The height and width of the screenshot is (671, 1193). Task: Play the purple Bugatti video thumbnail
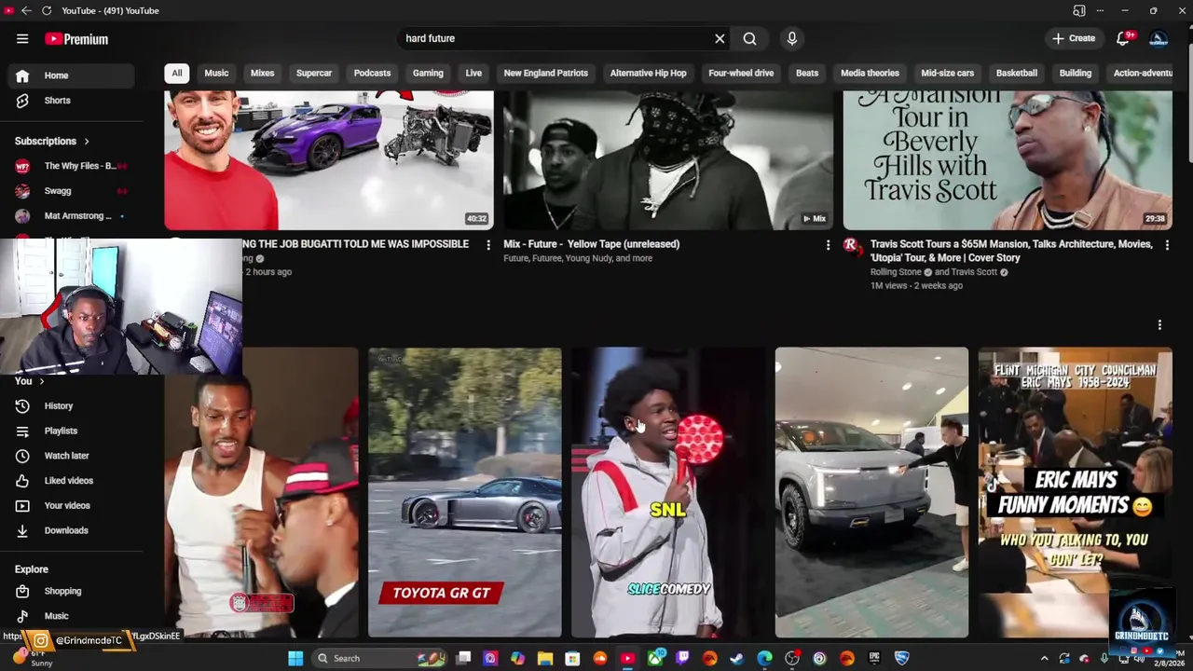click(x=329, y=160)
